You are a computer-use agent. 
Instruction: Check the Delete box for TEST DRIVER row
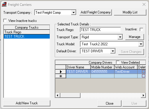pyautogui.click(x=143, y=72)
